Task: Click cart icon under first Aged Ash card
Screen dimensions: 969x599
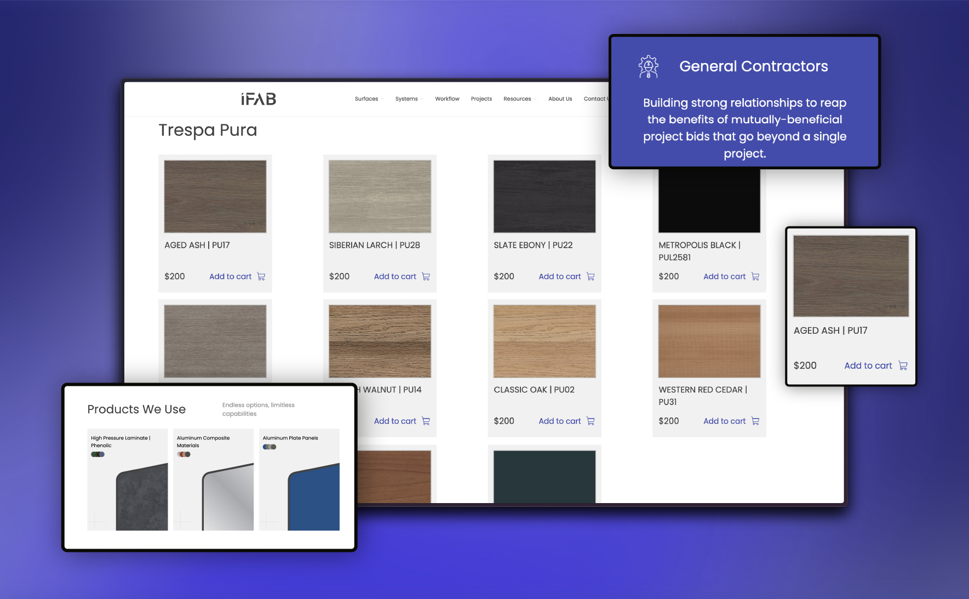Action: (x=261, y=277)
